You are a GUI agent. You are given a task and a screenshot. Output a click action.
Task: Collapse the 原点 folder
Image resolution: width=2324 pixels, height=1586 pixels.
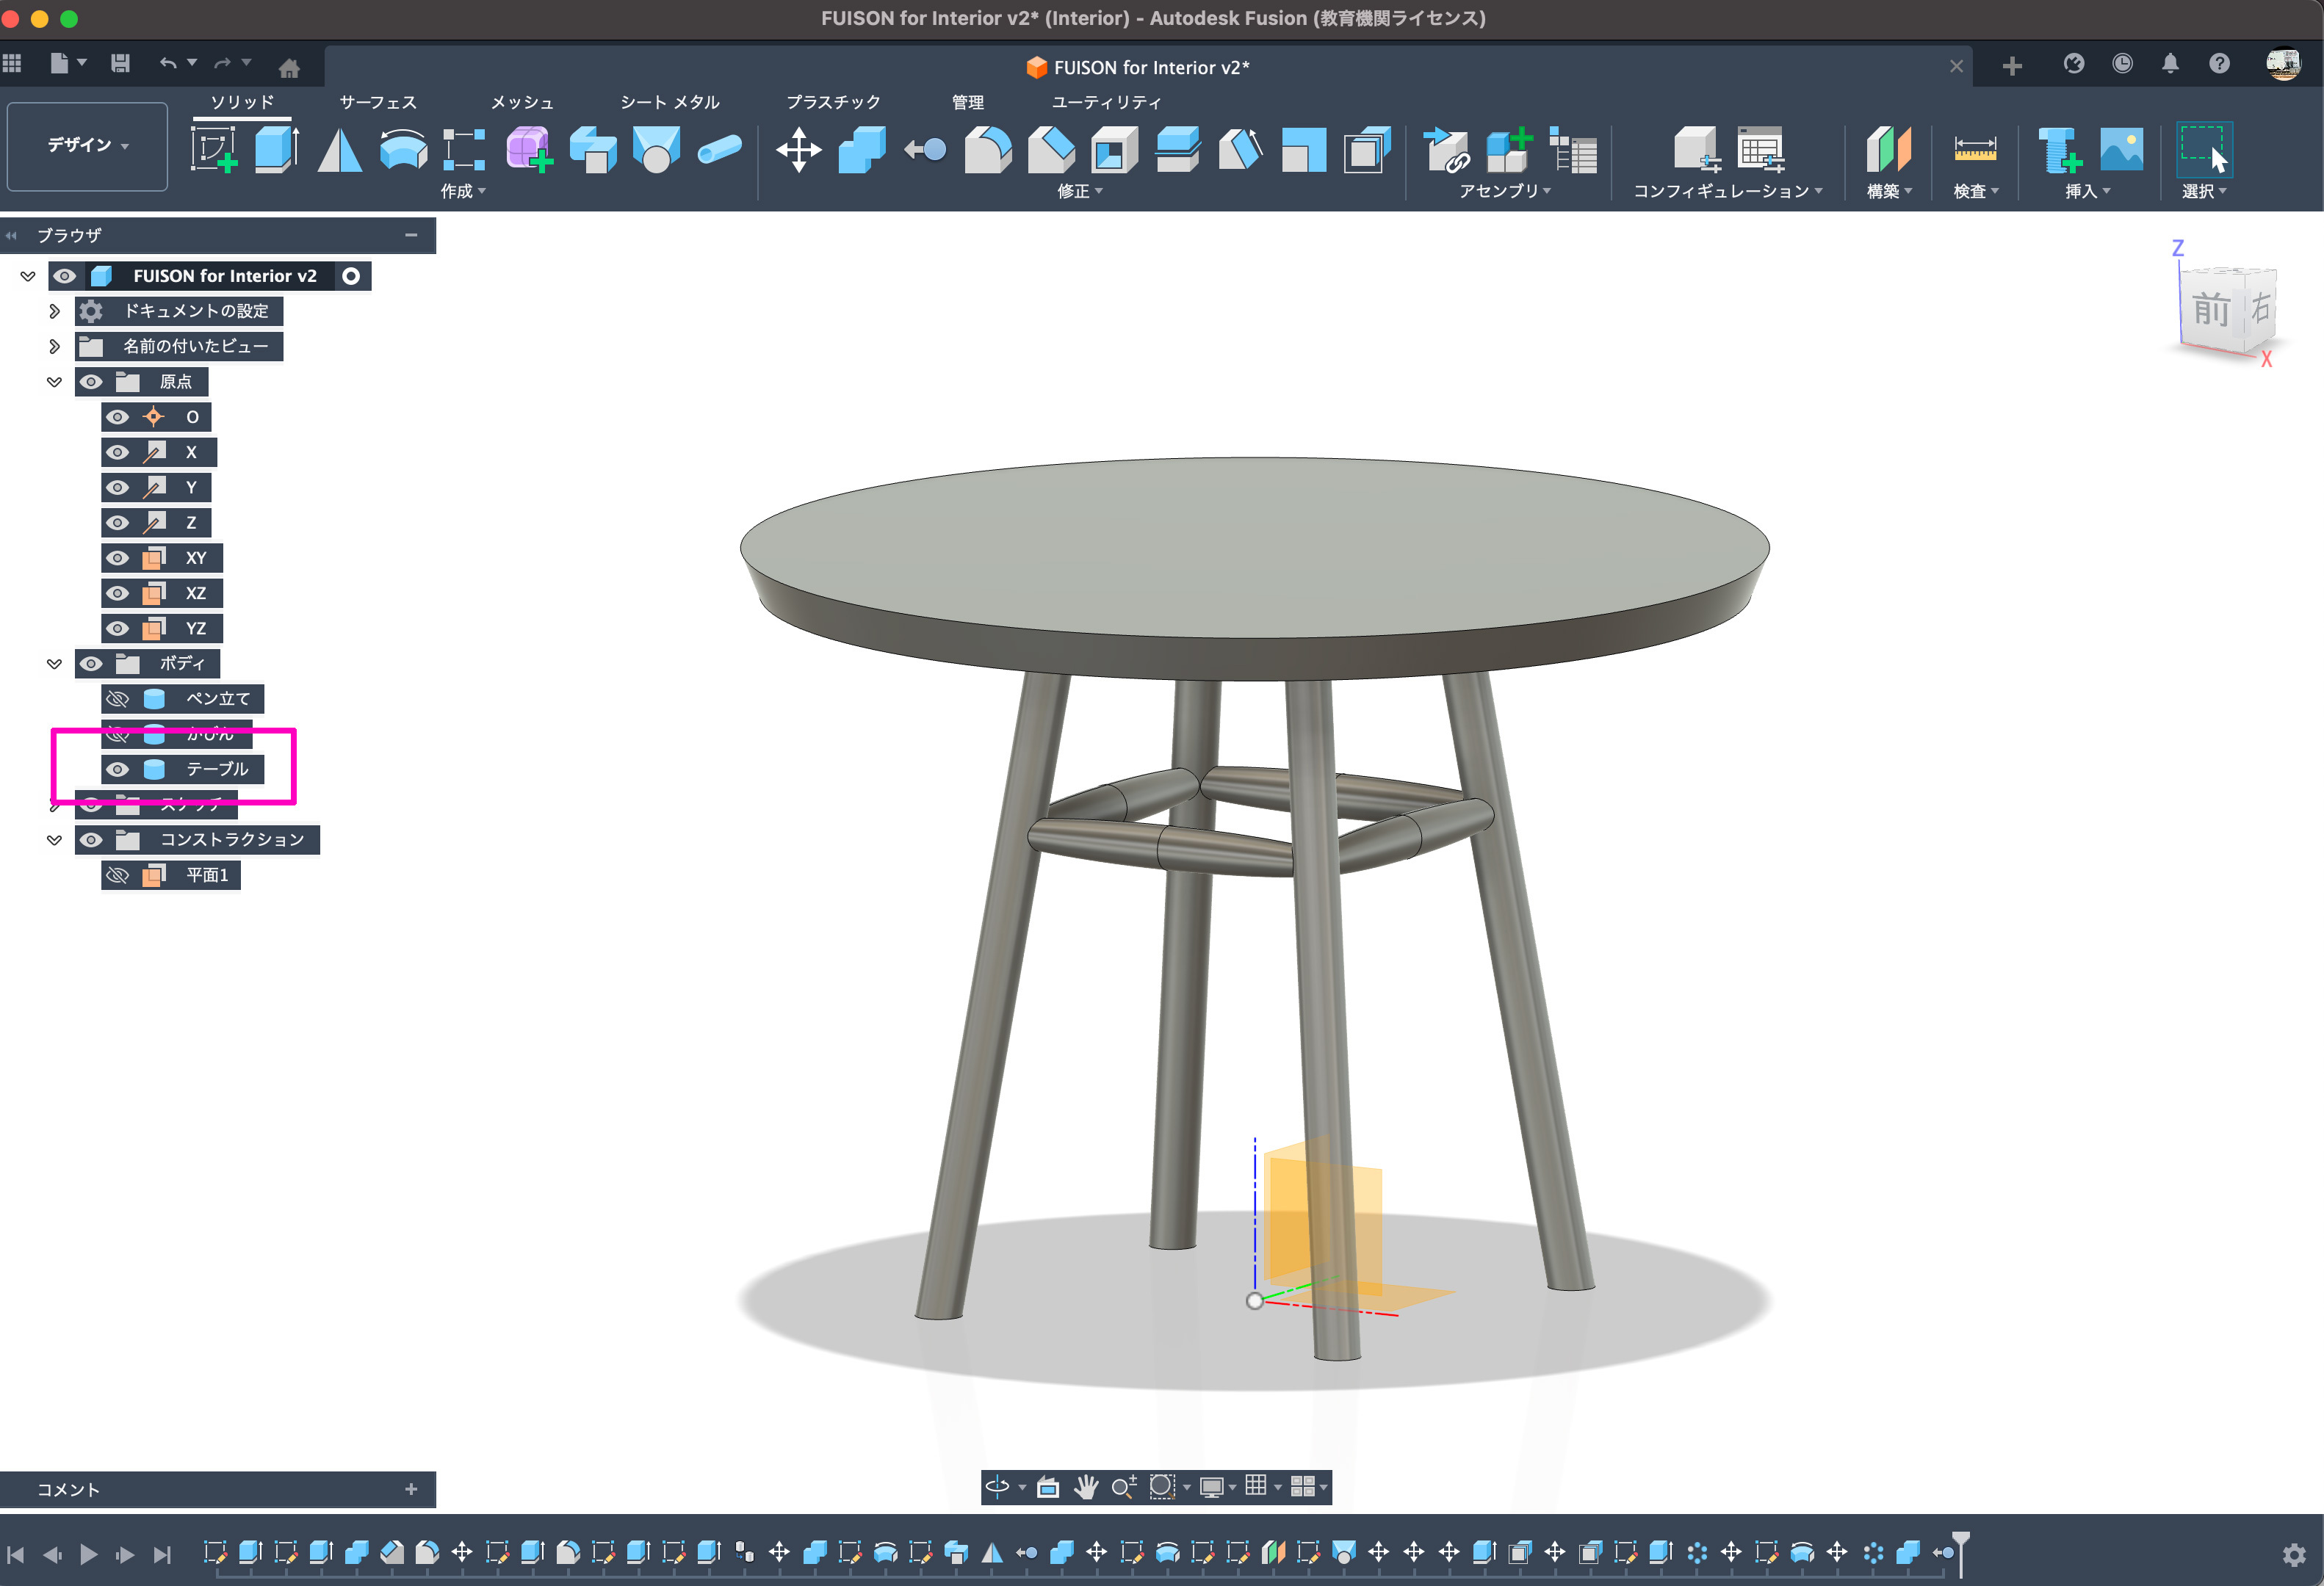(x=54, y=382)
